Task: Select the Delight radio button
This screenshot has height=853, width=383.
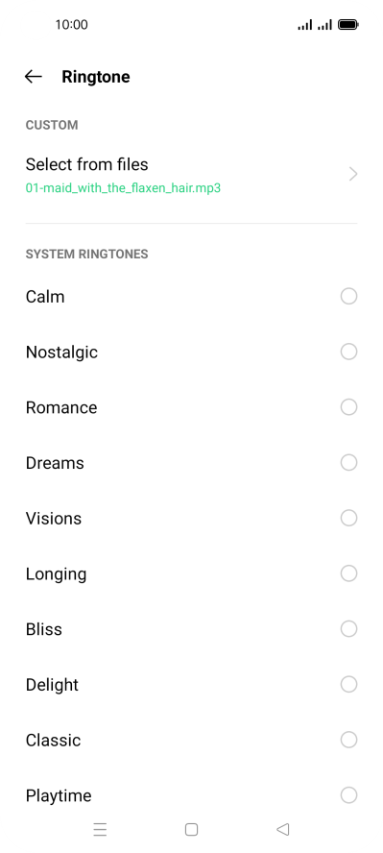Action: [348, 684]
